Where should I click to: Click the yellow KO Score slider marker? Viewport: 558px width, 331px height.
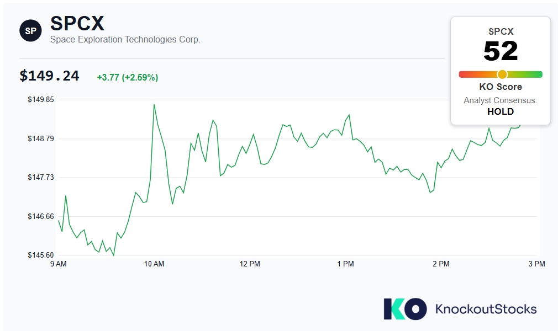point(502,74)
